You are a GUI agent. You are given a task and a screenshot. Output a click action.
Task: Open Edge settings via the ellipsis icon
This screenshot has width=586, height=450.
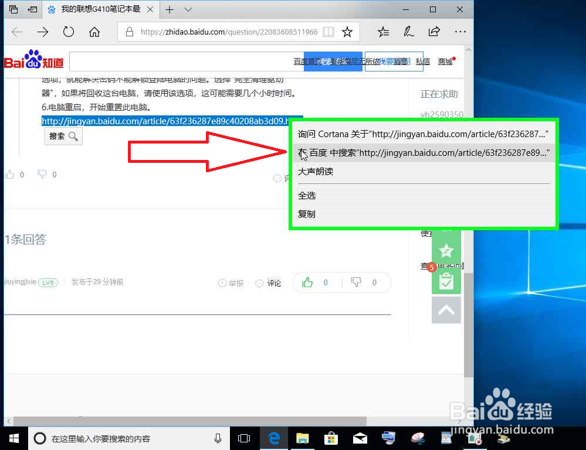pos(460,32)
